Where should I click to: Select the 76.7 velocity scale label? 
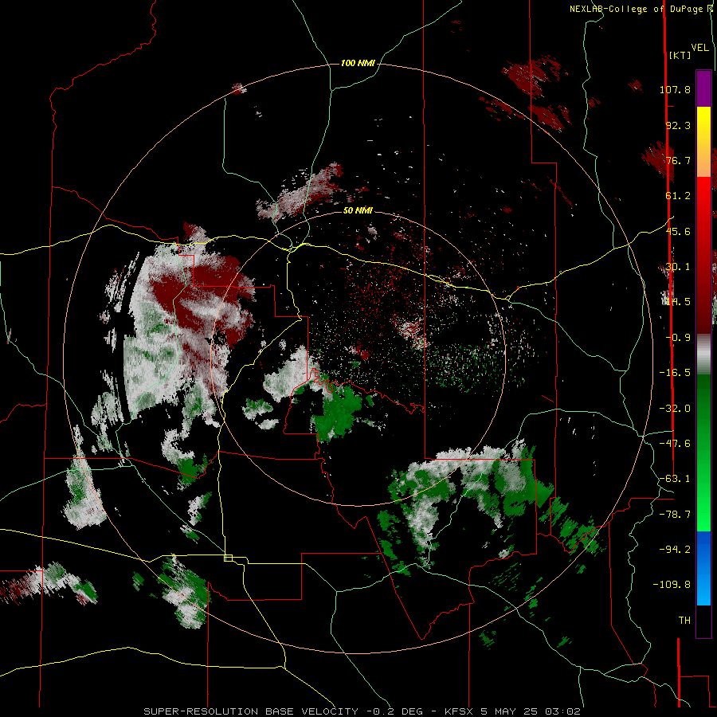click(x=678, y=160)
